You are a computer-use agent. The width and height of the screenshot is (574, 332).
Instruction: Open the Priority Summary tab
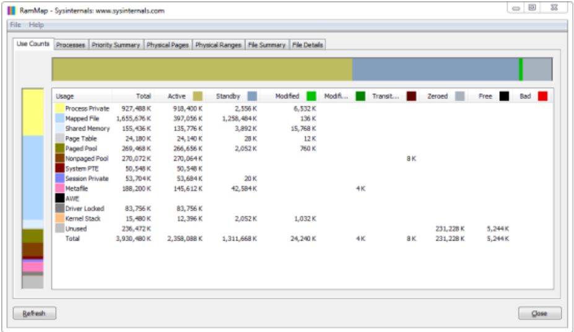coord(116,45)
